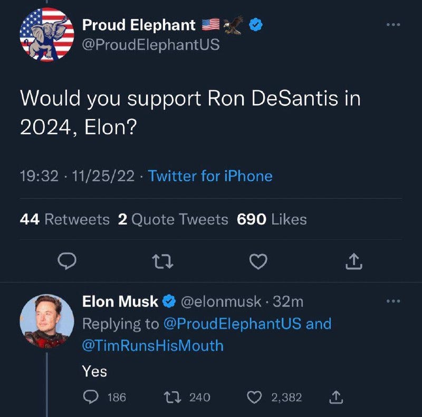Like the Ron DeSantis question tweet
The image size is (422, 417).
point(258,261)
